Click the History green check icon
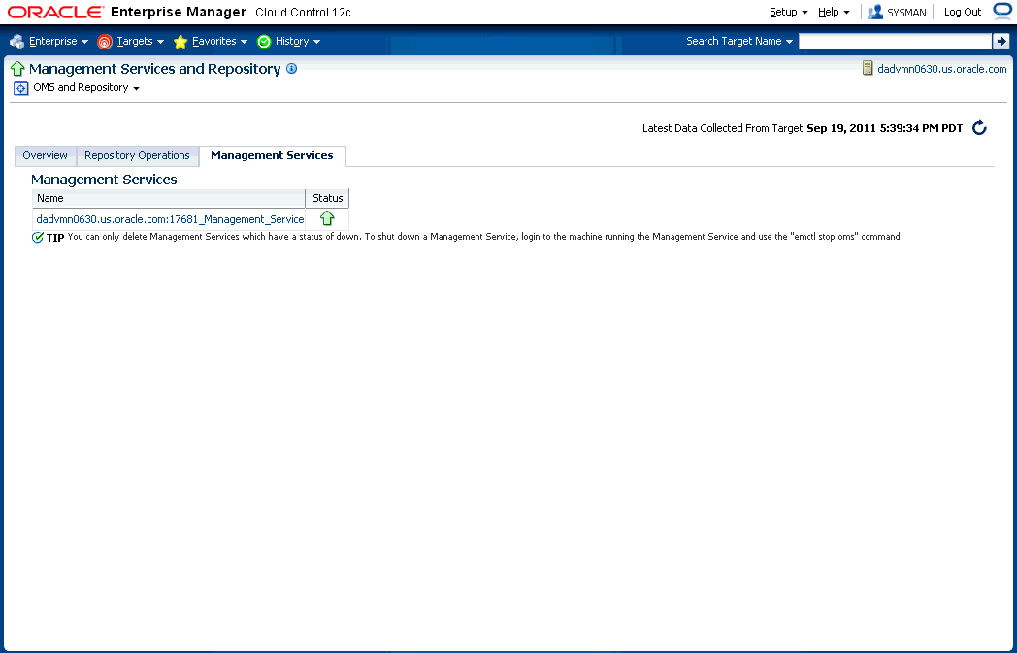 (x=264, y=42)
